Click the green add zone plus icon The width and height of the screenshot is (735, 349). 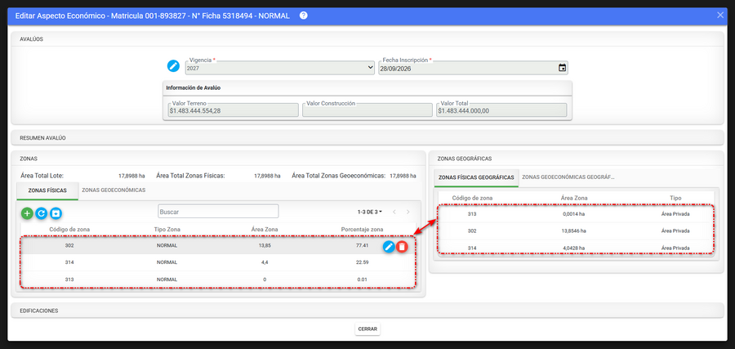(x=27, y=213)
